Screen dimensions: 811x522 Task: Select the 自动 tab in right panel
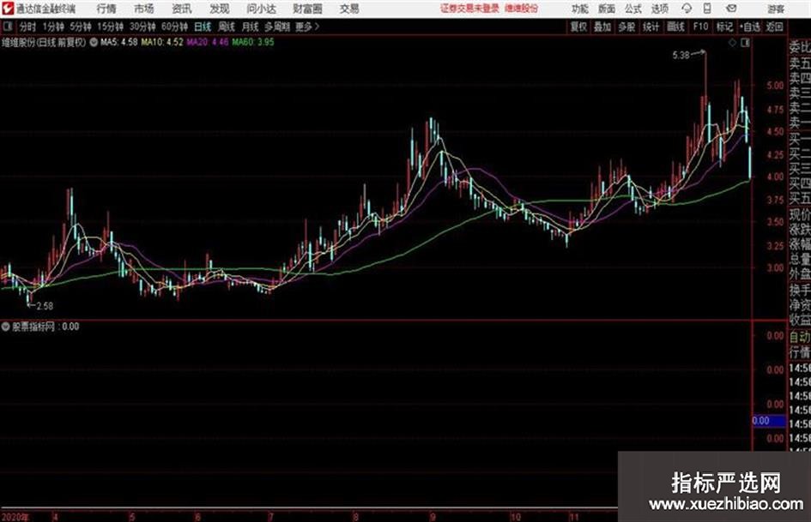click(800, 337)
